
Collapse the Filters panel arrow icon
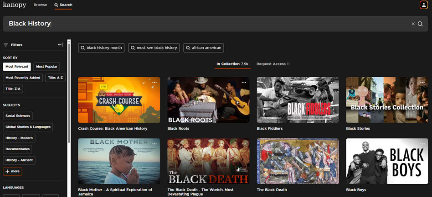60,45
